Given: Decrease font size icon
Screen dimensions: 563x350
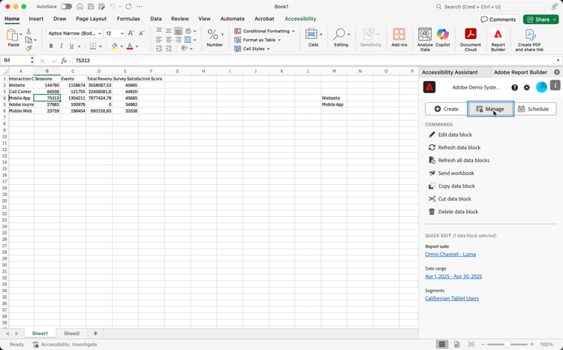Looking at the screenshot, I should click(x=141, y=33).
